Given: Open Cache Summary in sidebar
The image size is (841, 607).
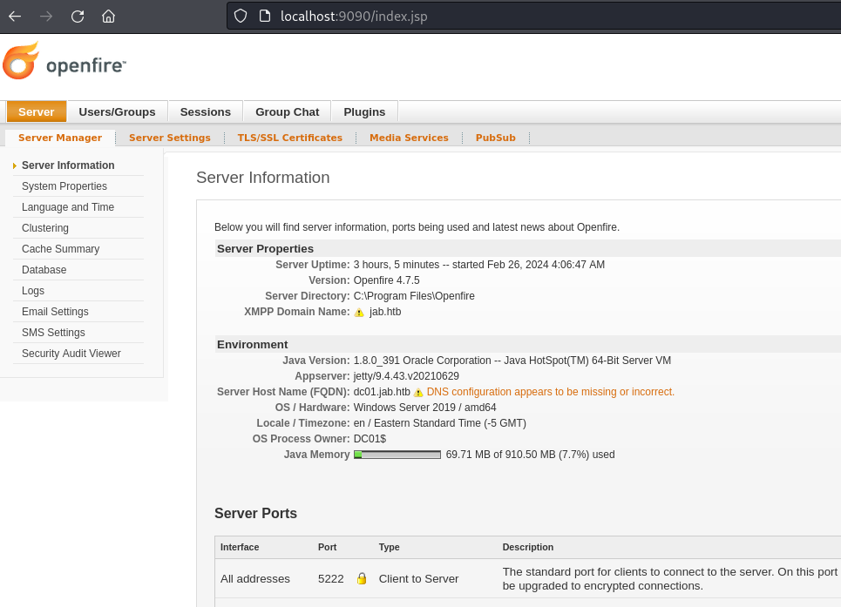Looking at the screenshot, I should 61,248.
